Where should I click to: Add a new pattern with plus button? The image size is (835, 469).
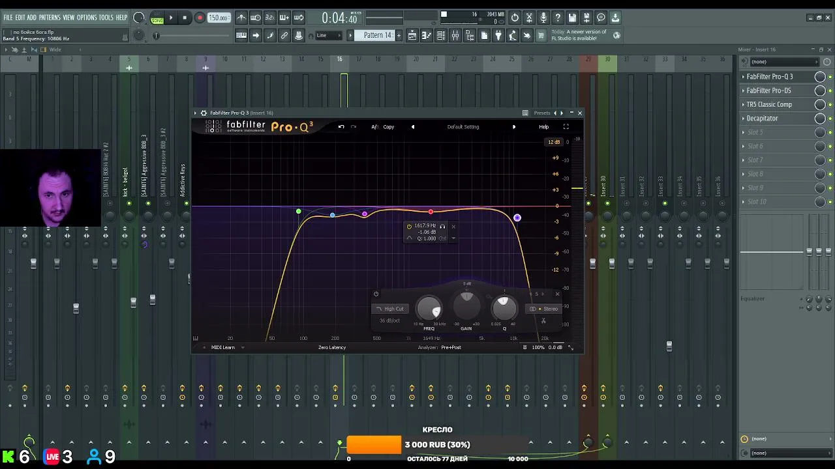(399, 36)
